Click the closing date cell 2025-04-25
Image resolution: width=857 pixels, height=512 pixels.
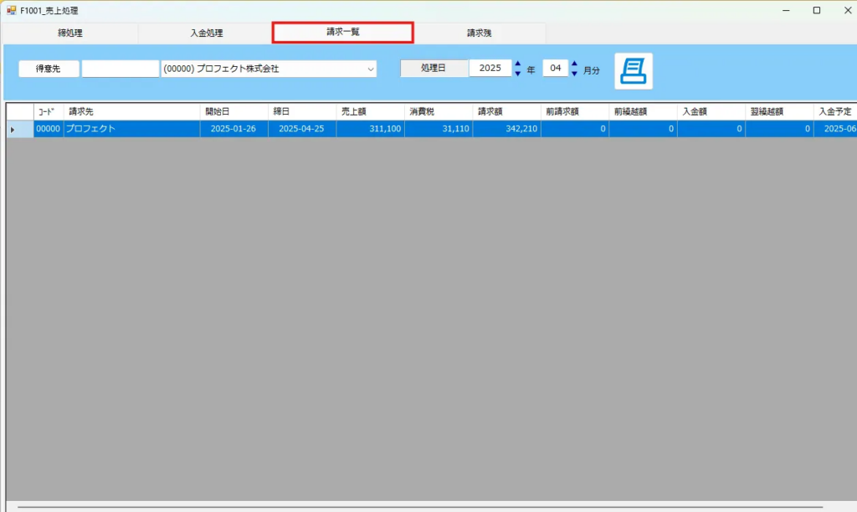302,129
